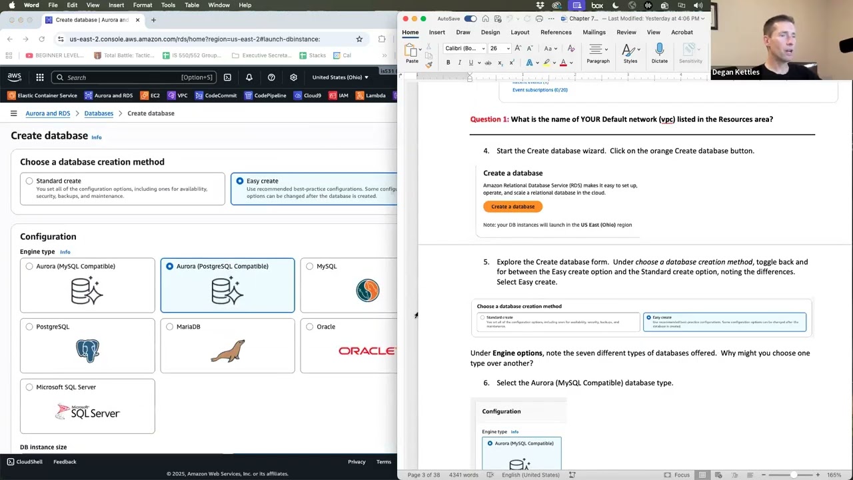Apply strikethrough in Word ribbon

click(x=488, y=63)
